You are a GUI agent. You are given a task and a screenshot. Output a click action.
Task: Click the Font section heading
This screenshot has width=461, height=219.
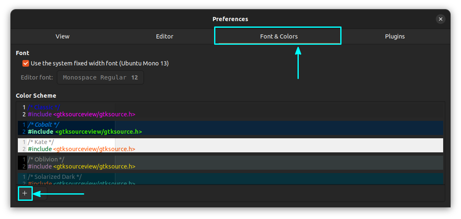[x=22, y=53]
